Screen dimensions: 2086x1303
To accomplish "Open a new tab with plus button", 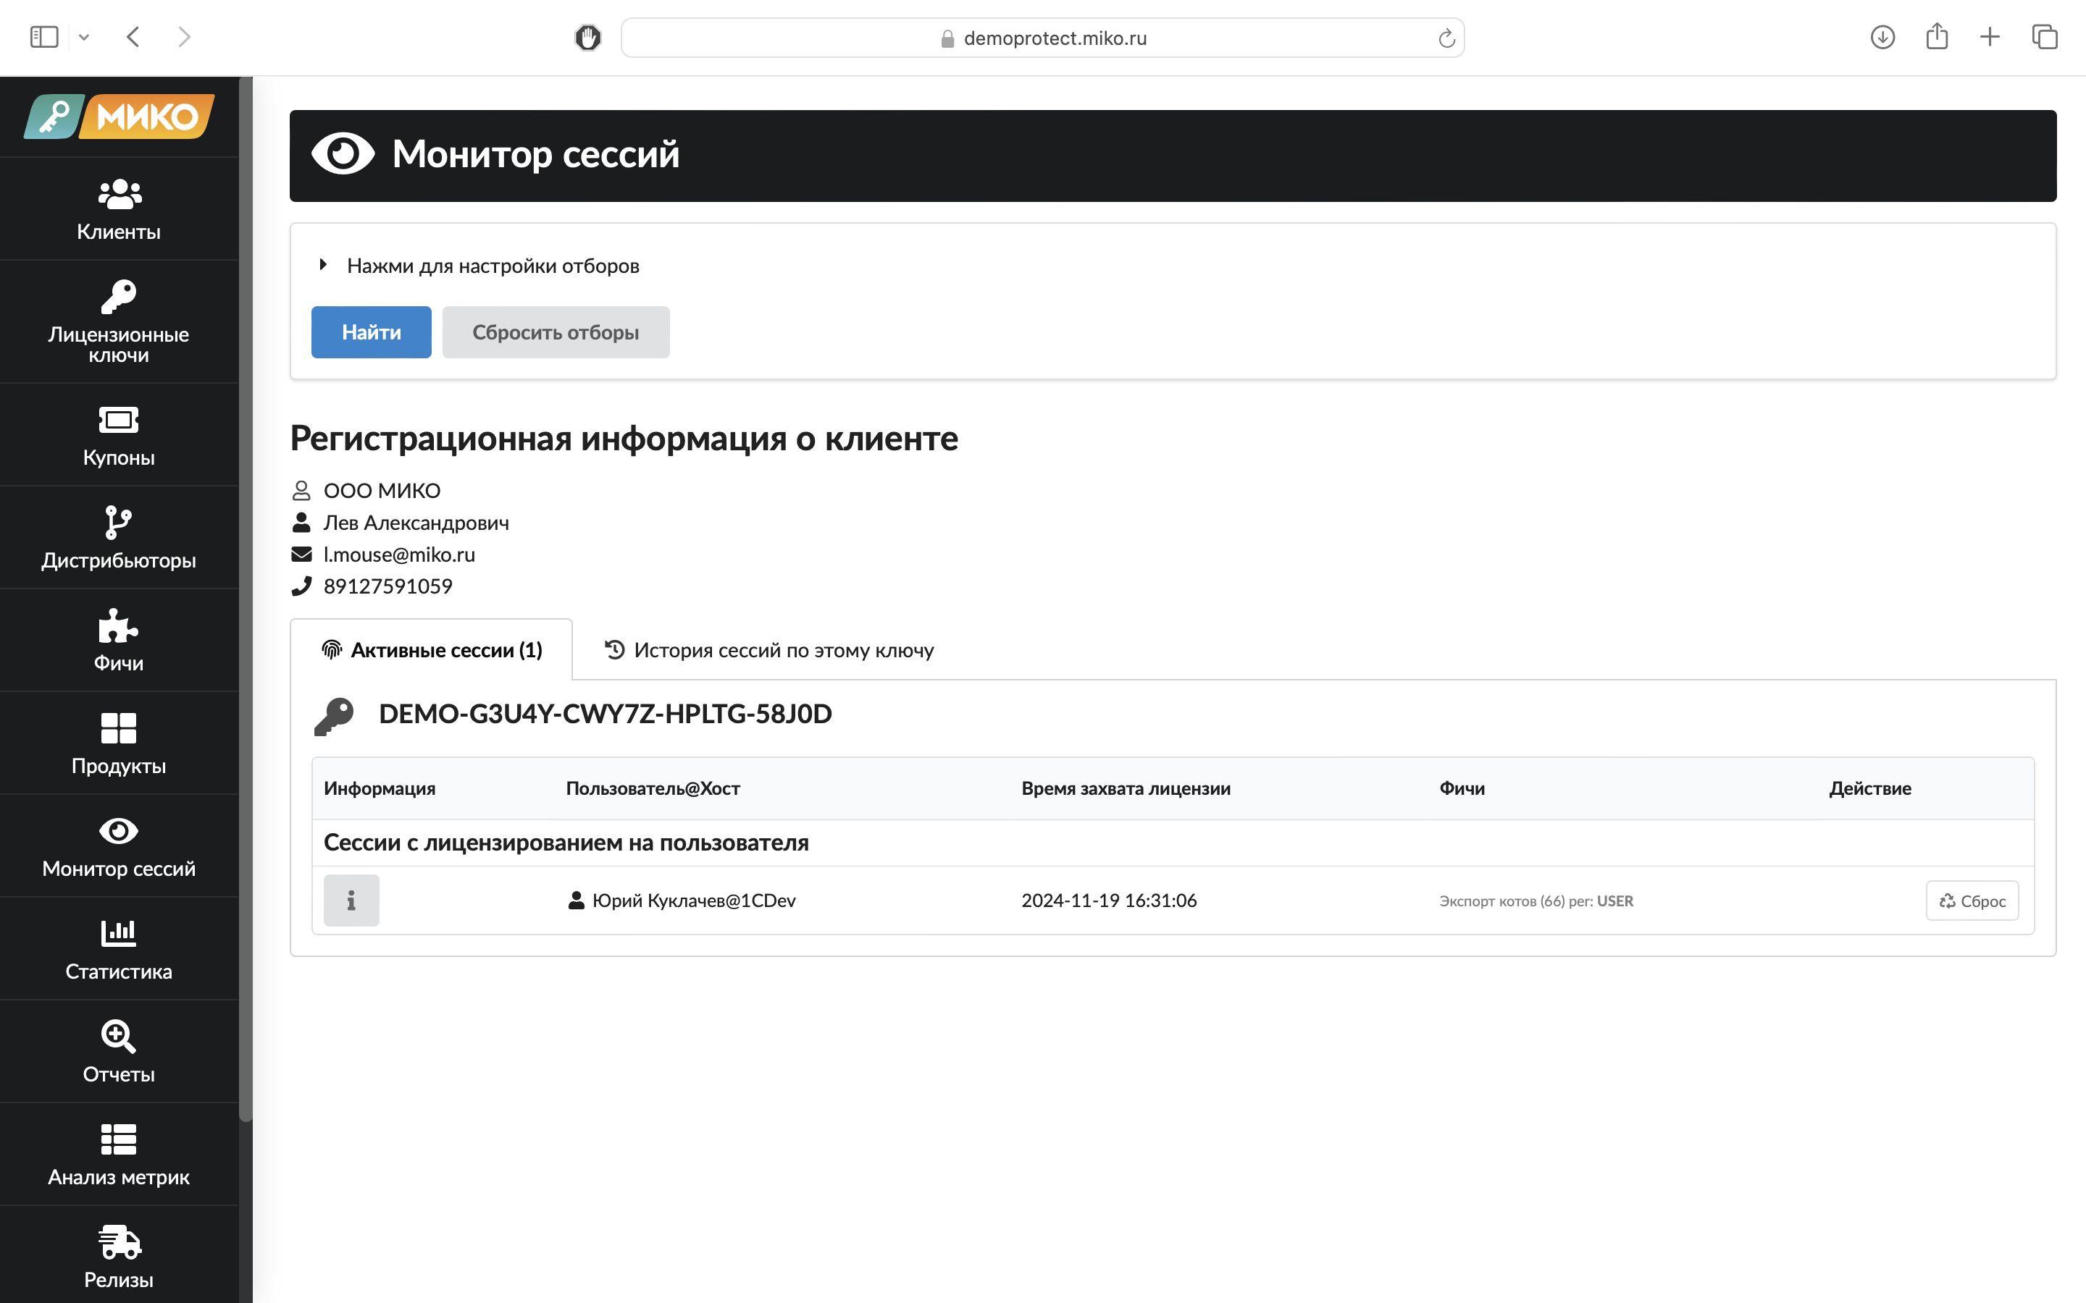I will [1990, 37].
